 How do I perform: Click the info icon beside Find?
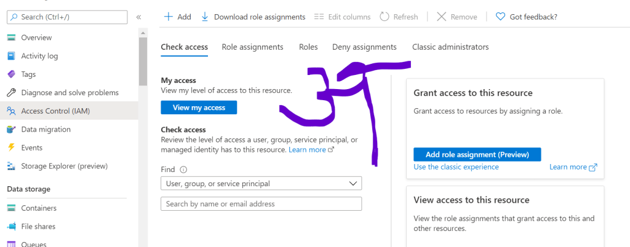pyautogui.click(x=183, y=170)
